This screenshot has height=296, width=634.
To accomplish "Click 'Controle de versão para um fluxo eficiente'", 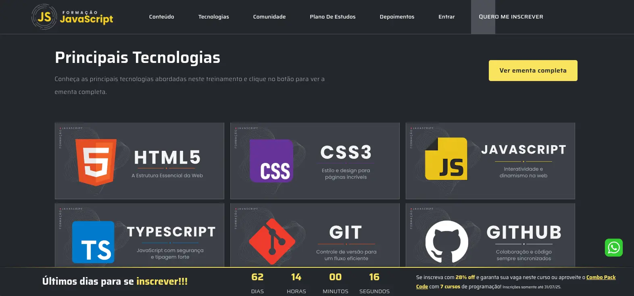I will [346, 255].
